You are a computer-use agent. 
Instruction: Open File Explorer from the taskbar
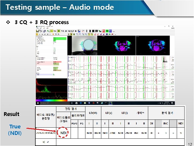tap(85, 103)
